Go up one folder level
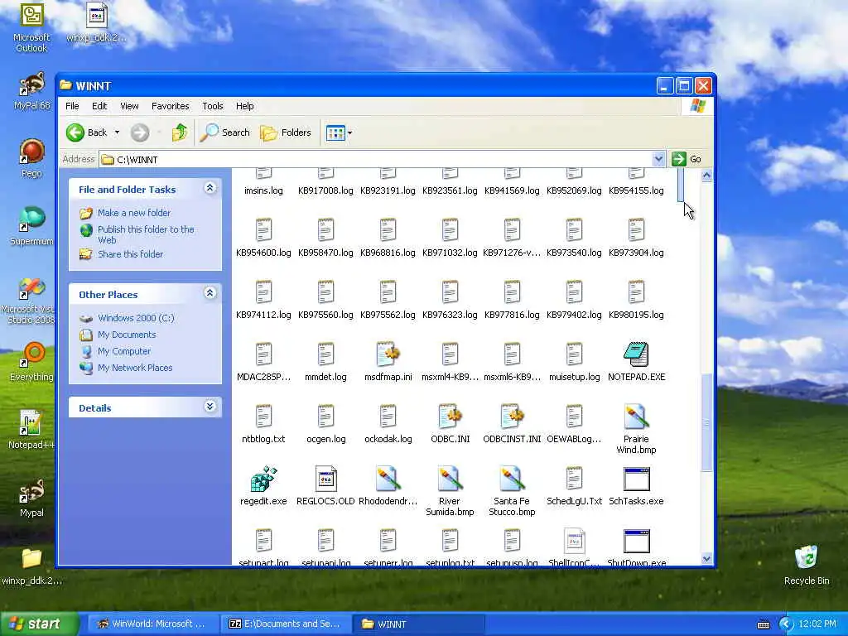Image resolution: width=848 pixels, height=636 pixels. 180,132
